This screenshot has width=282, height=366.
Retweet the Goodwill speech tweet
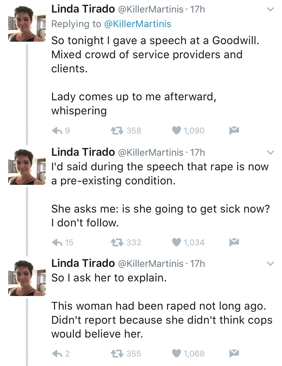tap(117, 131)
